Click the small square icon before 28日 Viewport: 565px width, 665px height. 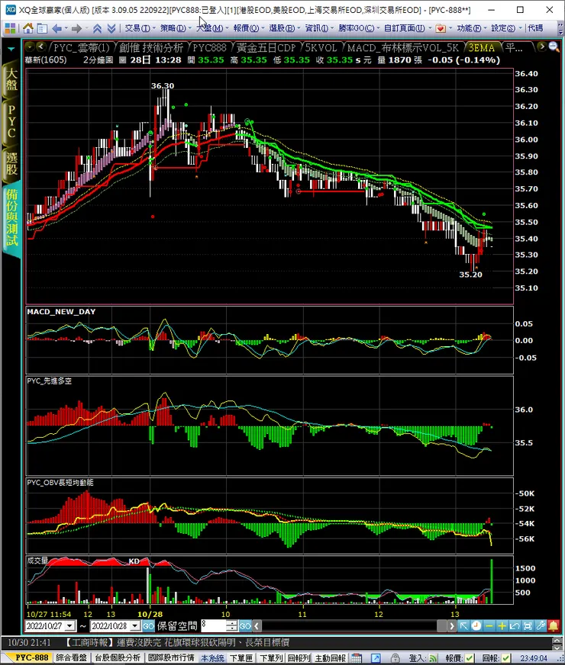tap(123, 60)
